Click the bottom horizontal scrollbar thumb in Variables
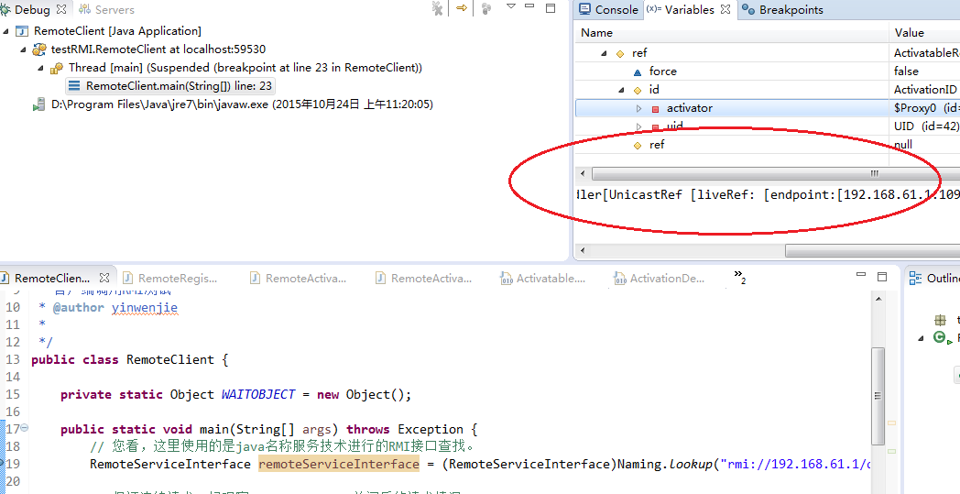This screenshot has width=960, height=494. [872, 251]
